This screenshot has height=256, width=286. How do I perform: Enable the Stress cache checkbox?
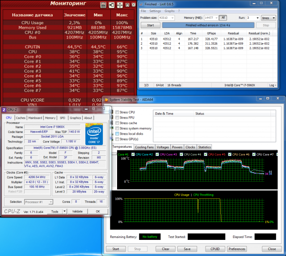(117, 123)
